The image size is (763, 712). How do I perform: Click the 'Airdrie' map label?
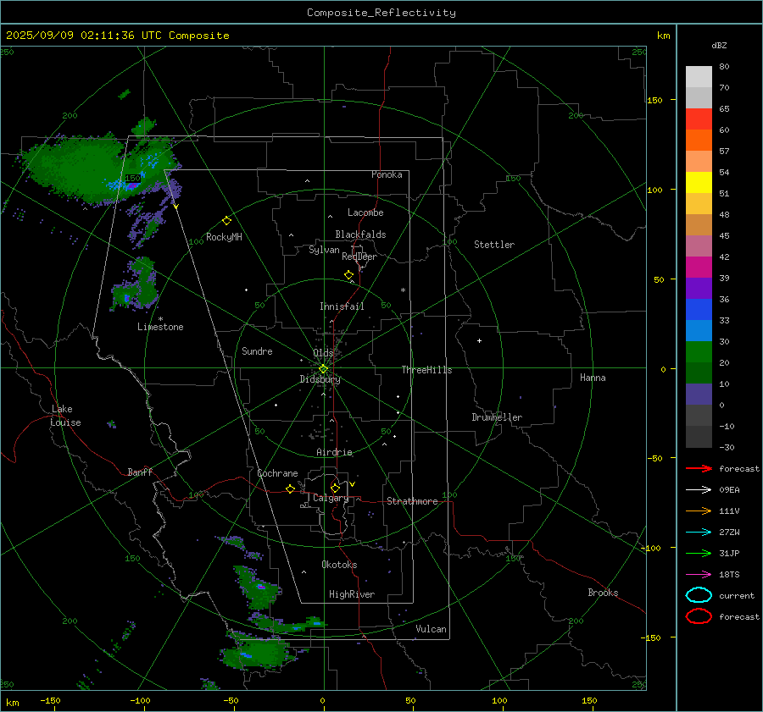pyautogui.click(x=334, y=452)
